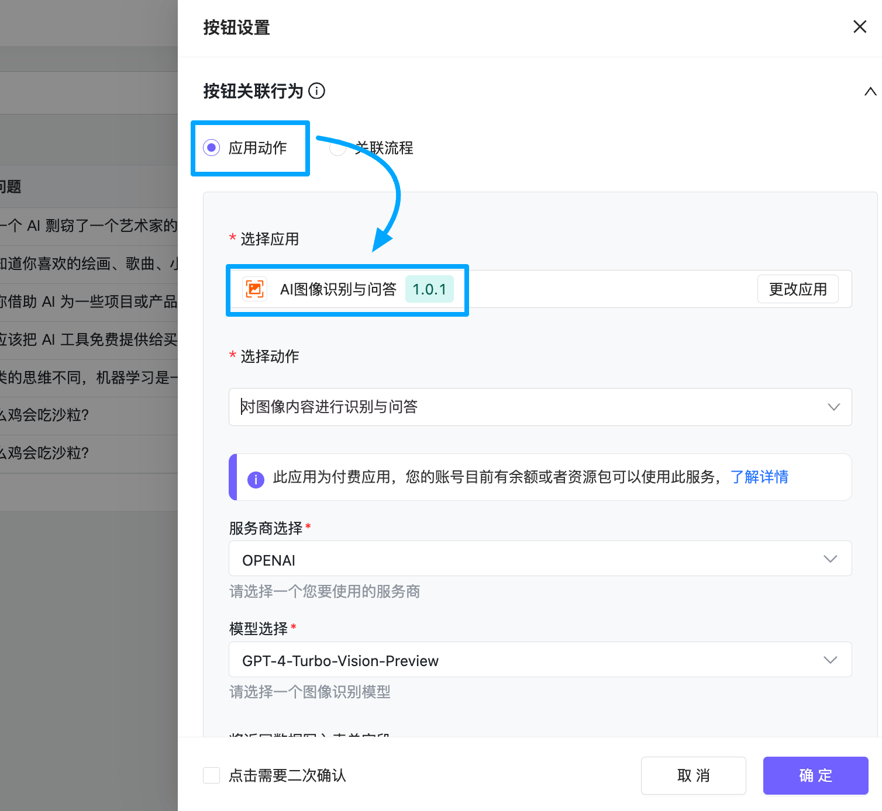Click the AI图像识别与问答 app icon
The image size is (882, 811).
(254, 289)
